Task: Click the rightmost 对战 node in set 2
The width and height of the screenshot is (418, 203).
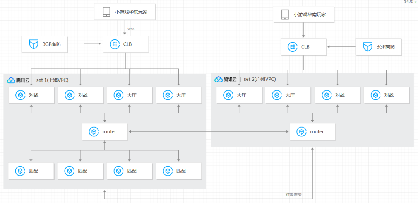Action: (x=386, y=95)
